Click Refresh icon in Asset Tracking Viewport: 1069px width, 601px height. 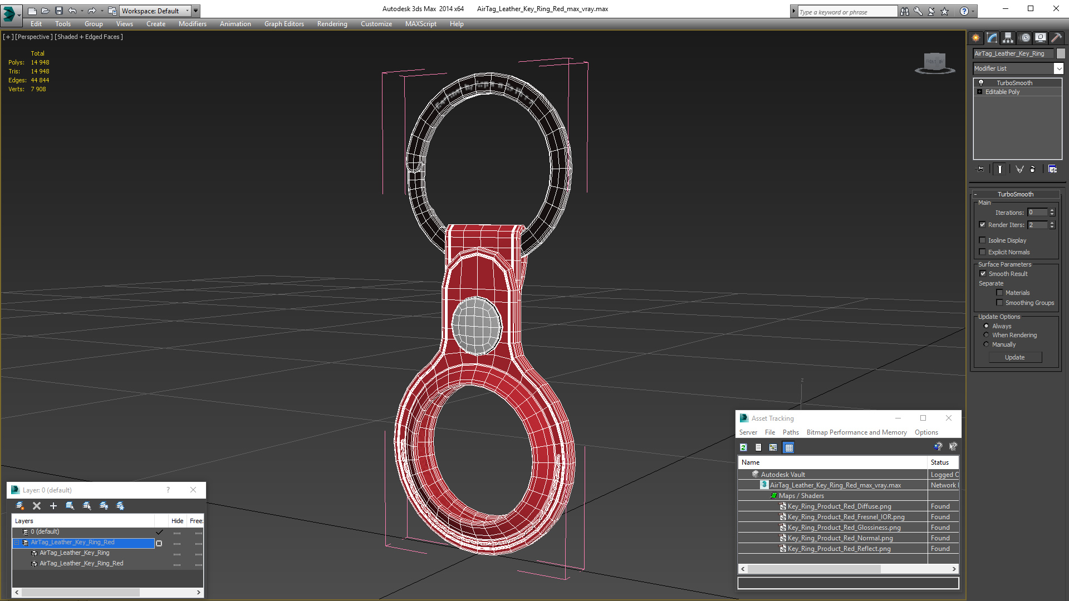743,447
